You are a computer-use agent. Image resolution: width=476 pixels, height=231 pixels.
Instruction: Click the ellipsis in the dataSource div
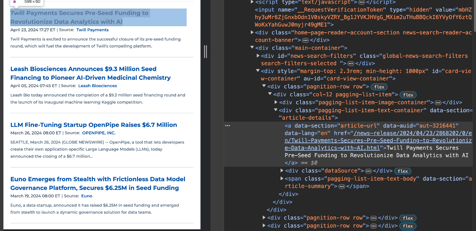(x=368, y=171)
